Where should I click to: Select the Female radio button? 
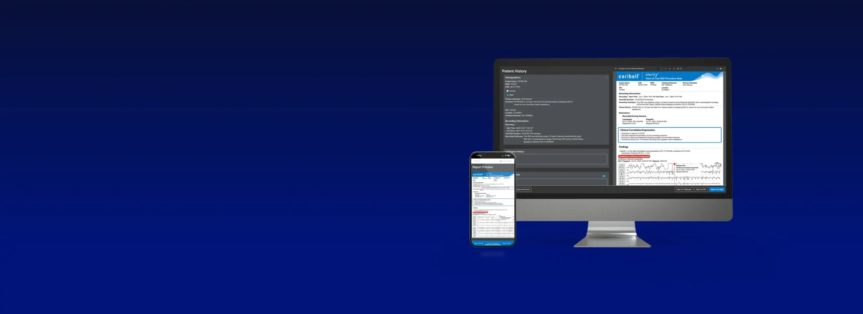pyautogui.click(x=507, y=91)
